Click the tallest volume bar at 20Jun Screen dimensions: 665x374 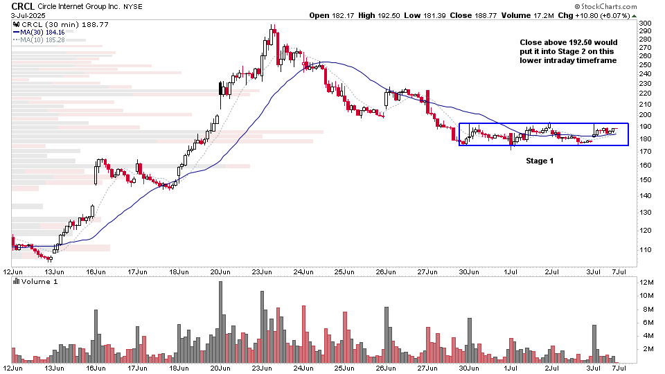coord(220,322)
